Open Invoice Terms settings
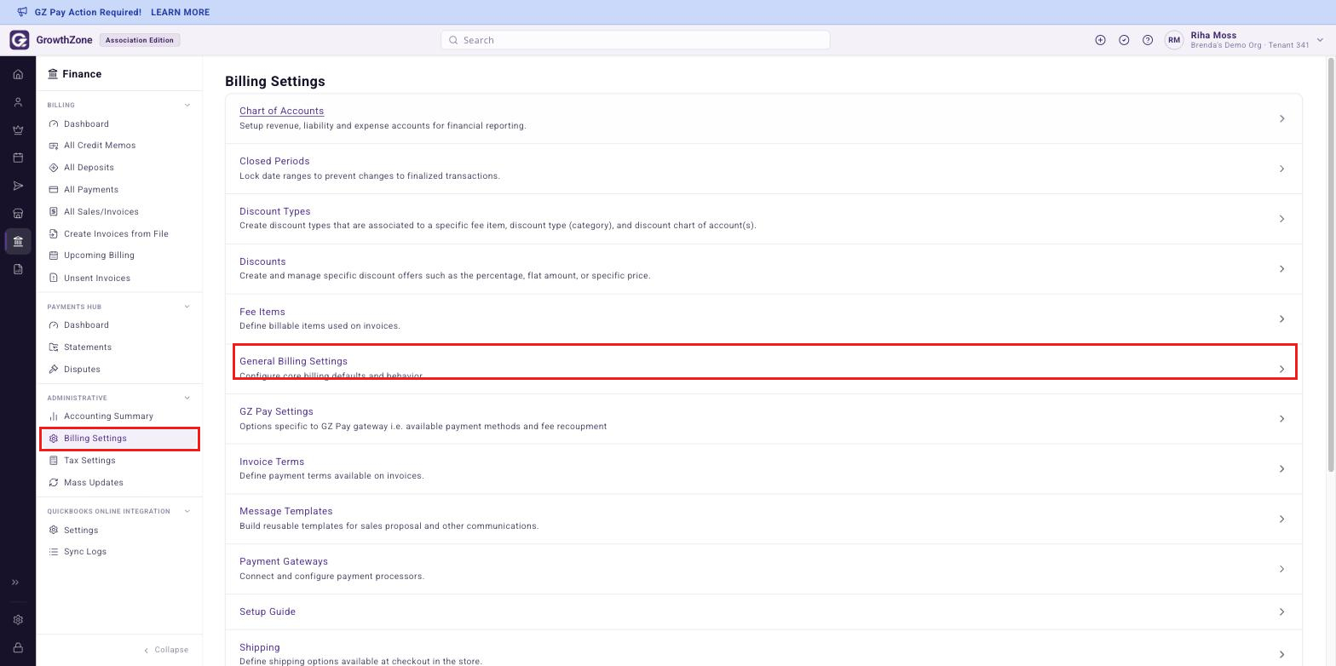1336x666 pixels. coord(764,468)
